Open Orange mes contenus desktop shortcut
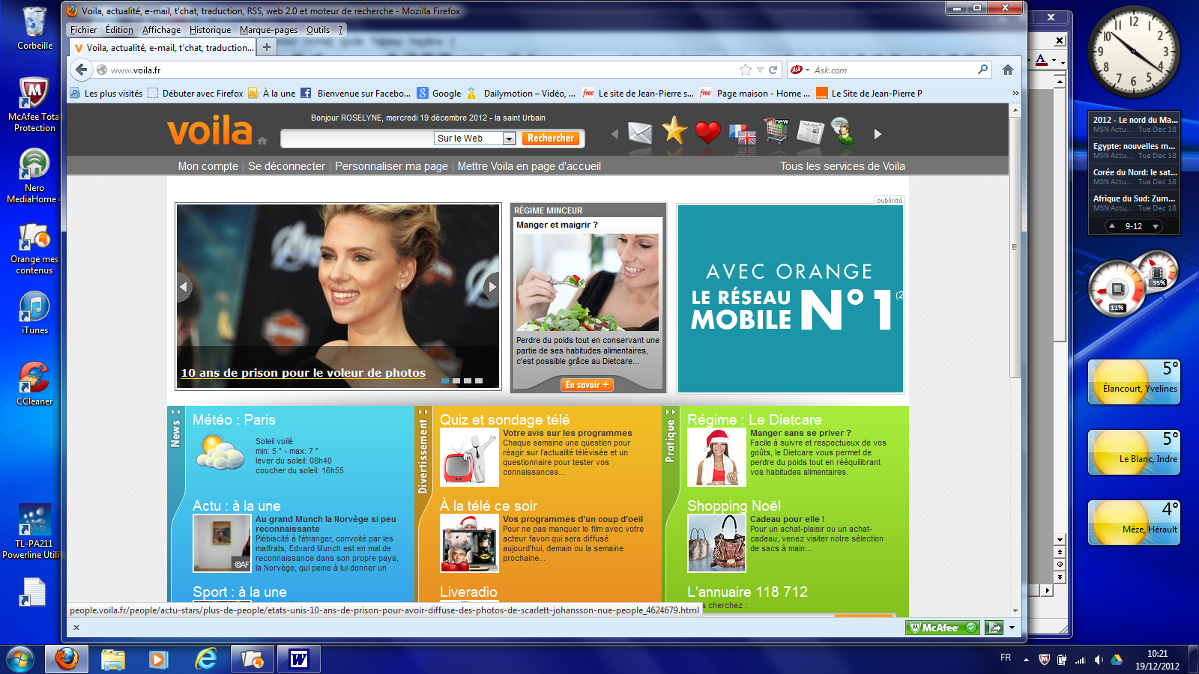Viewport: 1199px width, 674px height. point(34,249)
